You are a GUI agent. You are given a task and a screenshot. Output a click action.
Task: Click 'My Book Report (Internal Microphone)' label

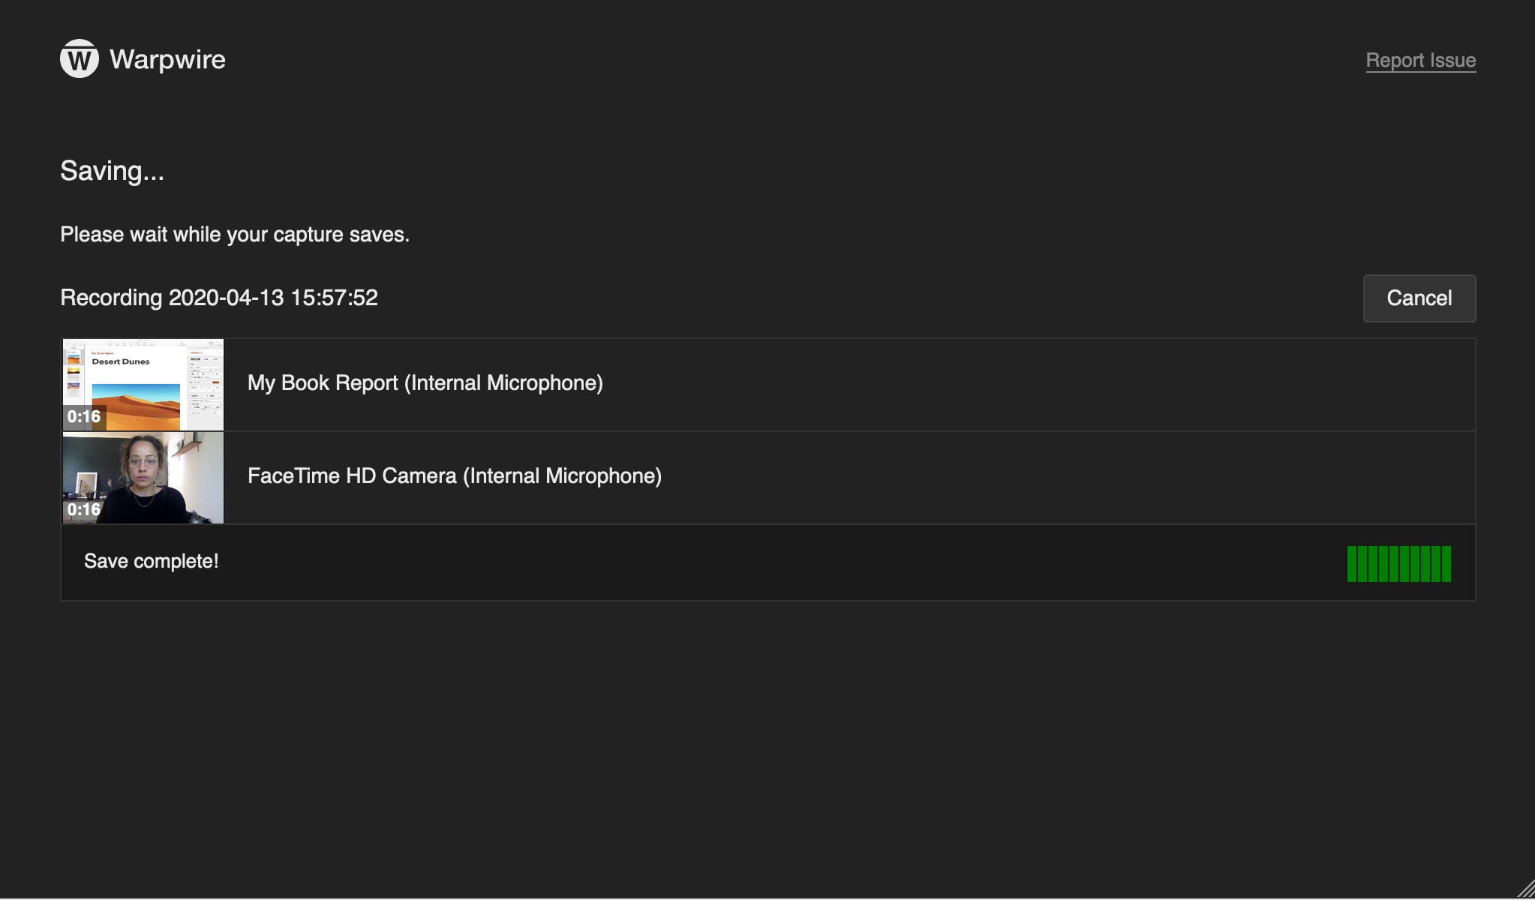(x=425, y=383)
